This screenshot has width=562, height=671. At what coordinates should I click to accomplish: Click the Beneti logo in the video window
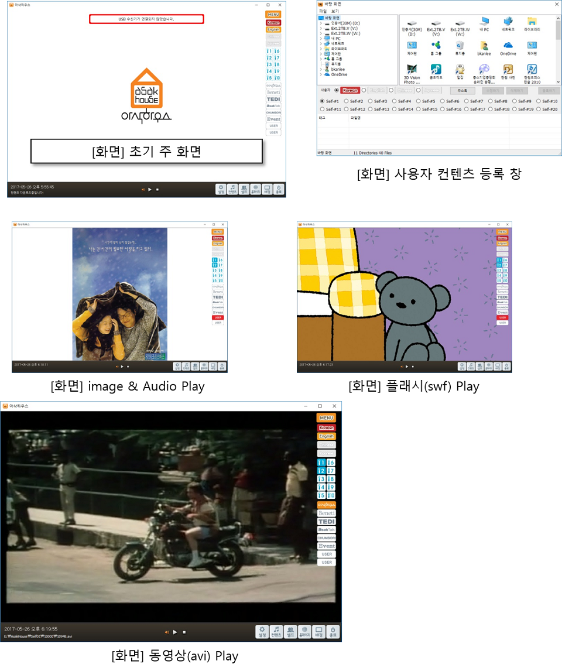point(326,513)
